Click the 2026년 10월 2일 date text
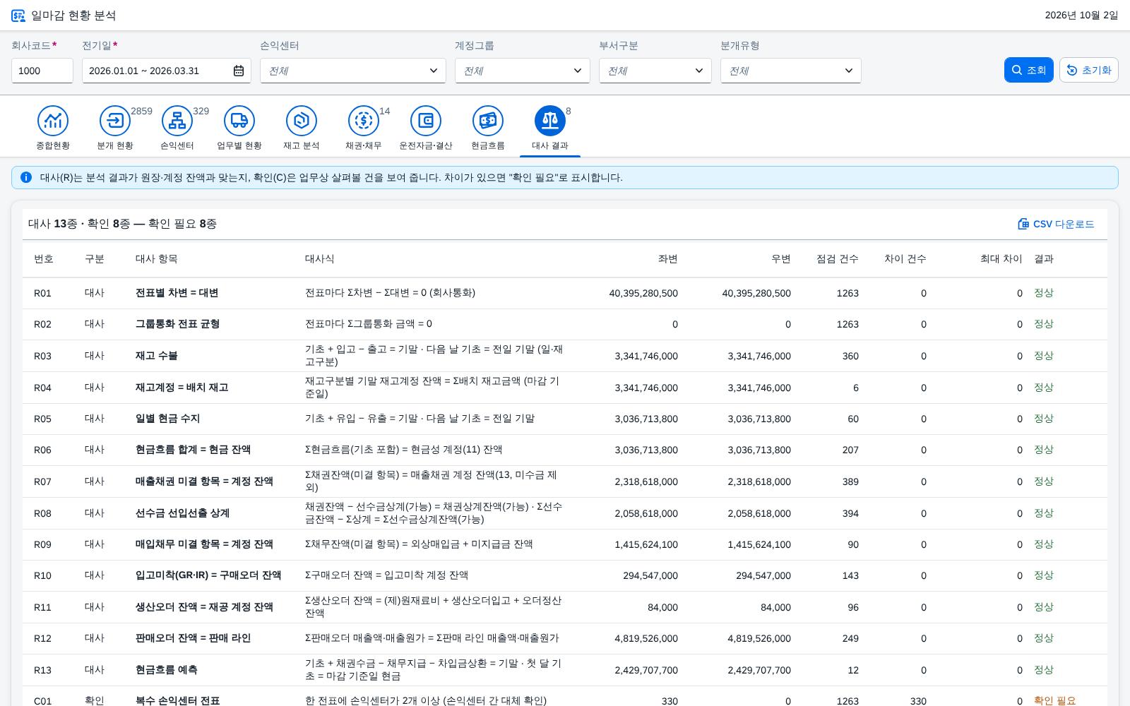This screenshot has height=706, width=1130. (1081, 16)
